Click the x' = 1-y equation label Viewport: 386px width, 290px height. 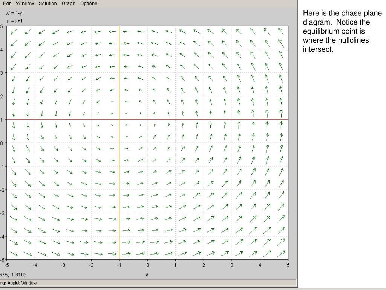(14, 13)
